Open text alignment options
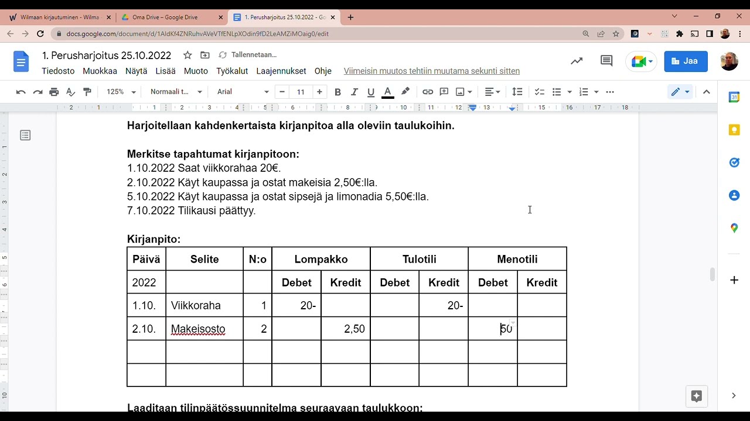This screenshot has height=421, width=750. [x=492, y=92]
